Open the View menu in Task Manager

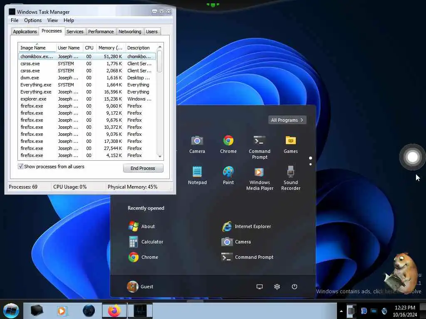pos(52,20)
